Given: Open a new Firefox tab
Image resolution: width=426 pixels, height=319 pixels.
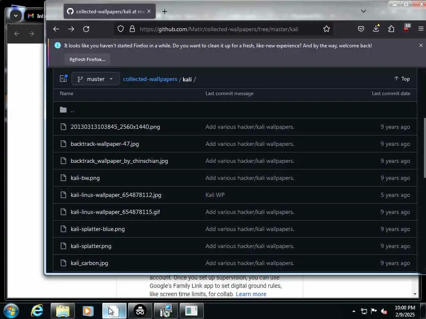Looking at the screenshot, I should point(165,11).
